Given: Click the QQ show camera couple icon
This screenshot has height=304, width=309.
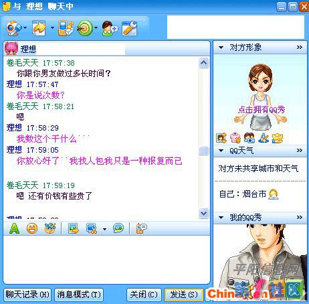Looking at the screenshot, I should pyautogui.click(x=249, y=138).
